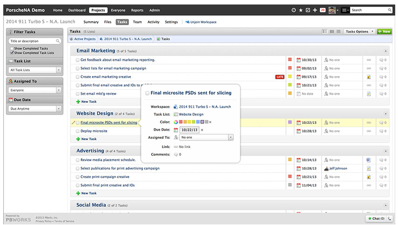Click the phone icon next to Chat

(x=389, y=218)
